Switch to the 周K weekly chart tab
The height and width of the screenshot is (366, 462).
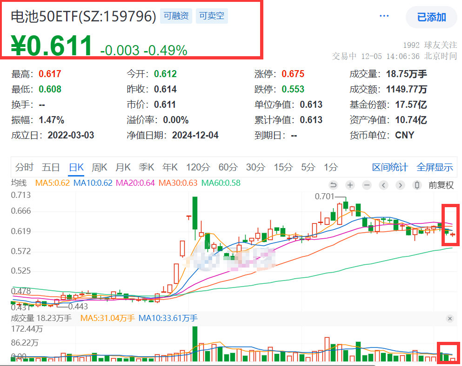point(100,167)
